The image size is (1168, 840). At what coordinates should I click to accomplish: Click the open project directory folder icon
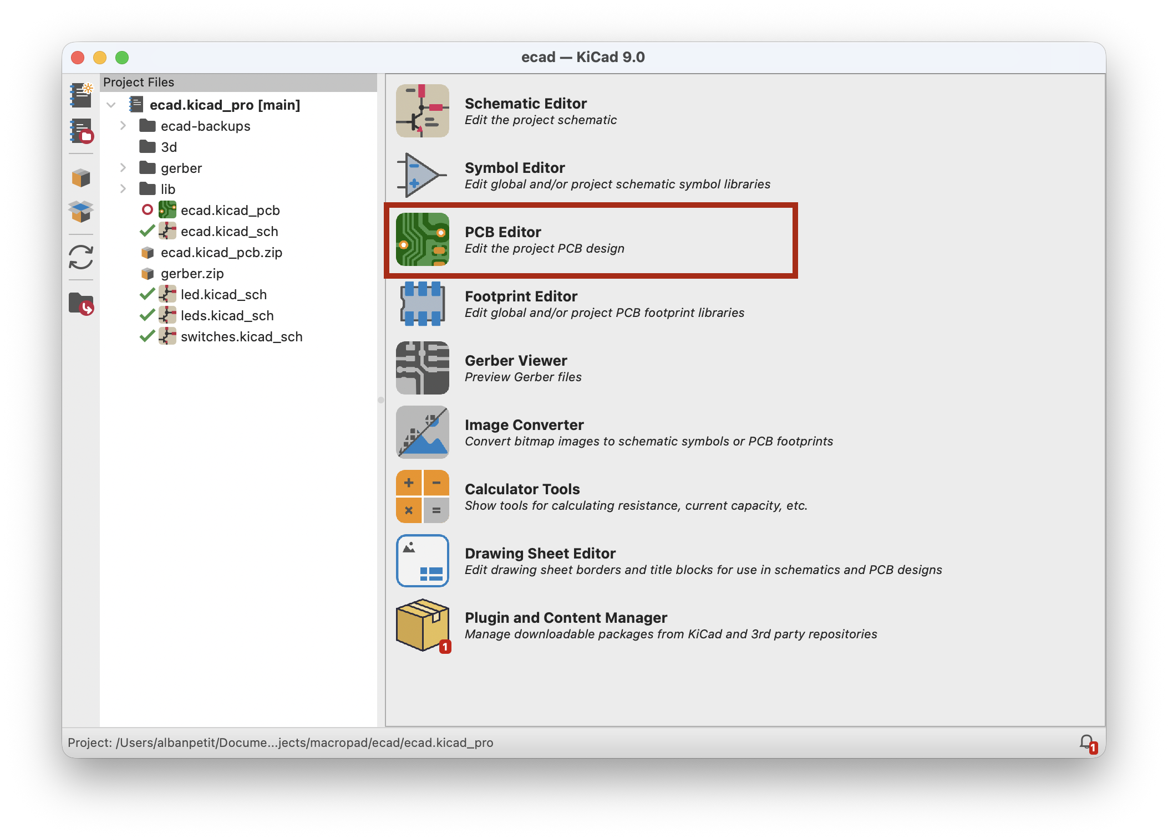click(81, 304)
